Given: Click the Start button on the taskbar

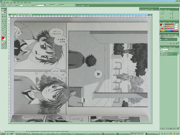Looking at the screenshot, I should [x=3, y=134].
